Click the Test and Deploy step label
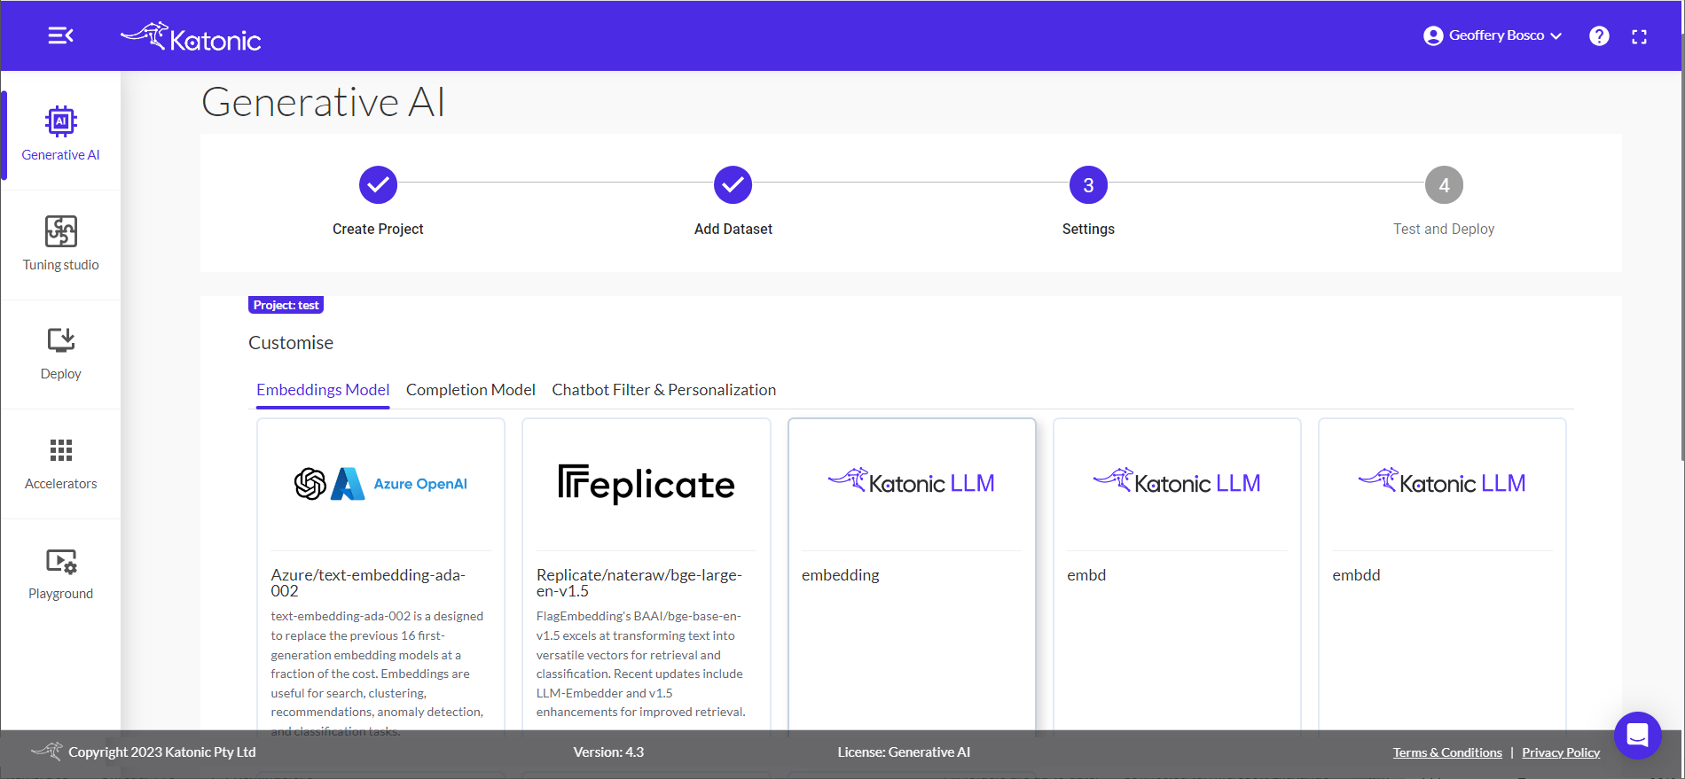The height and width of the screenshot is (779, 1685). (x=1444, y=229)
